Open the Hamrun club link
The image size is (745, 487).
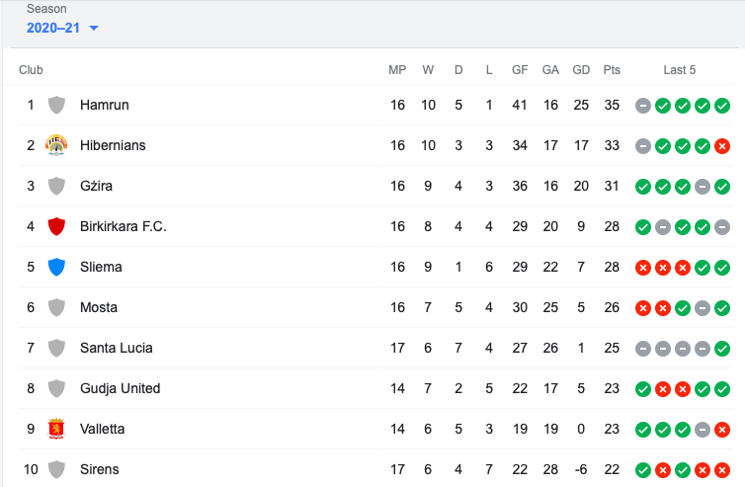coord(104,105)
